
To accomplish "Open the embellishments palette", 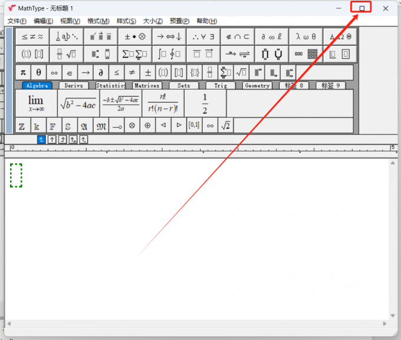I will pyautogui.click(x=101, y=37).
